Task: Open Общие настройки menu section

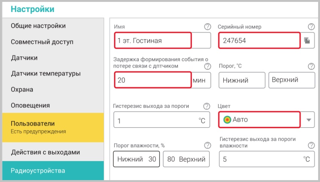Action: pos(38,26)
